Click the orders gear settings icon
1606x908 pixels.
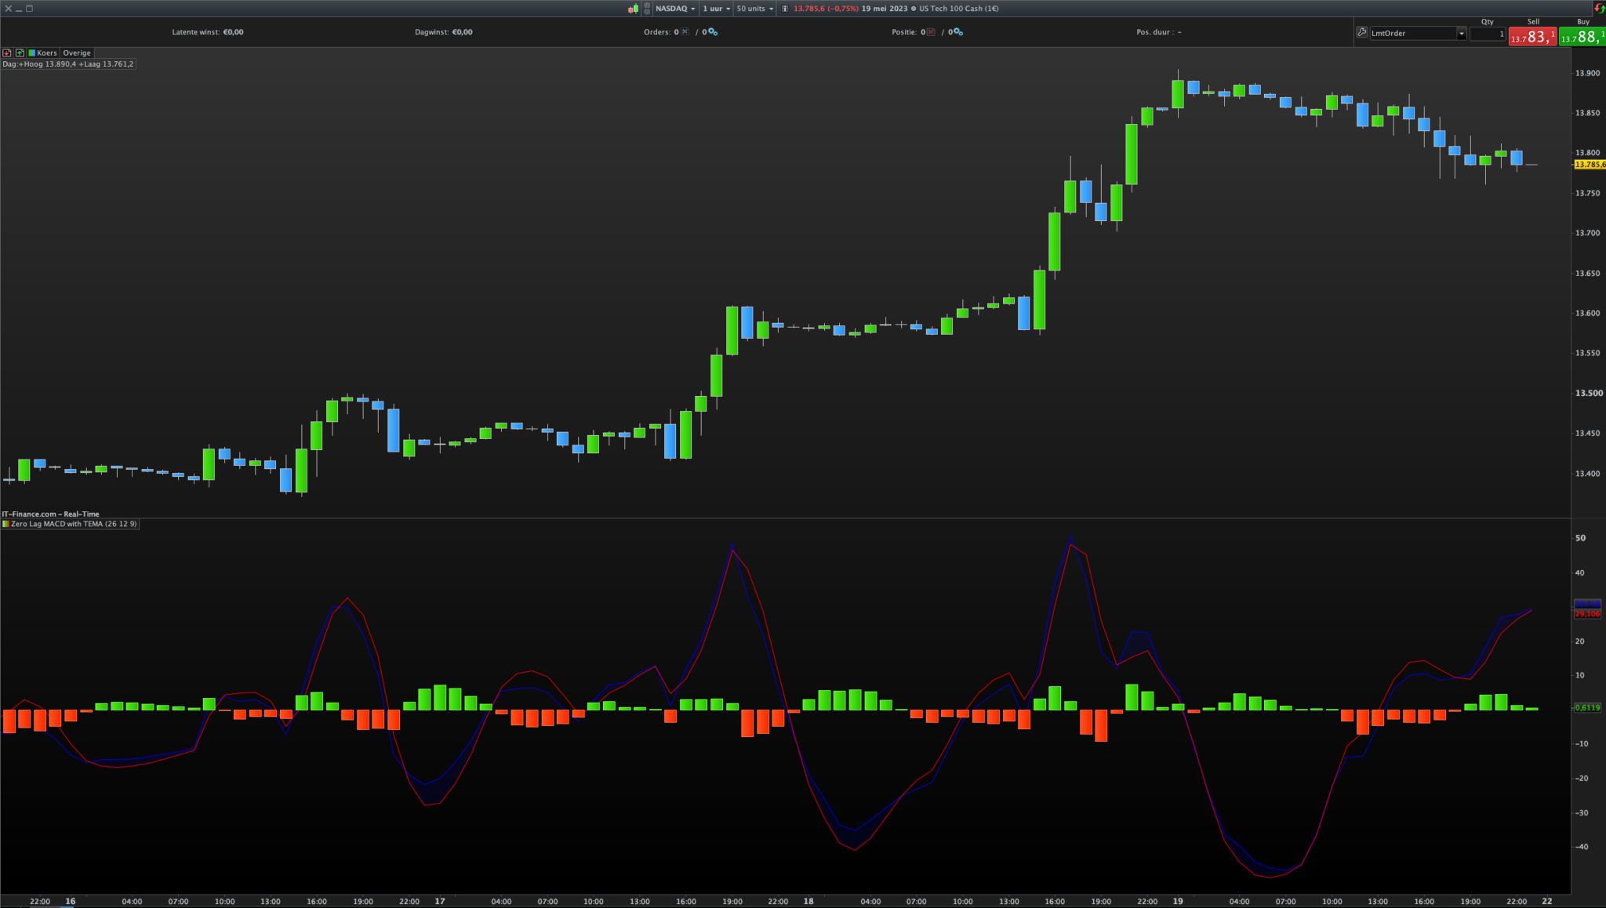[x=713, y=32]
